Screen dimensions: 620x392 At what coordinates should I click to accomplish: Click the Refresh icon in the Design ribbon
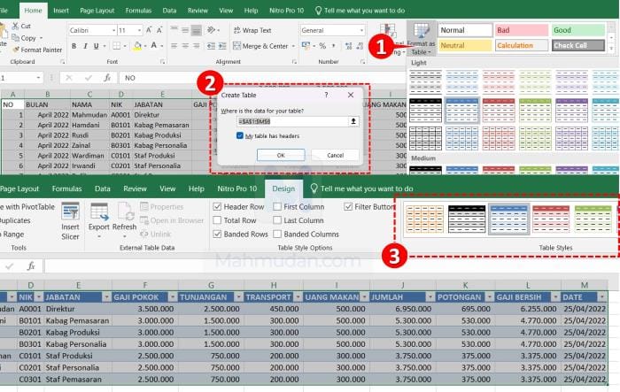coord(125,217)
